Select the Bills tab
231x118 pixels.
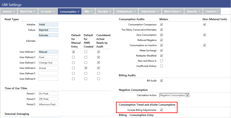pyautogui.click(x=88, y=11)
